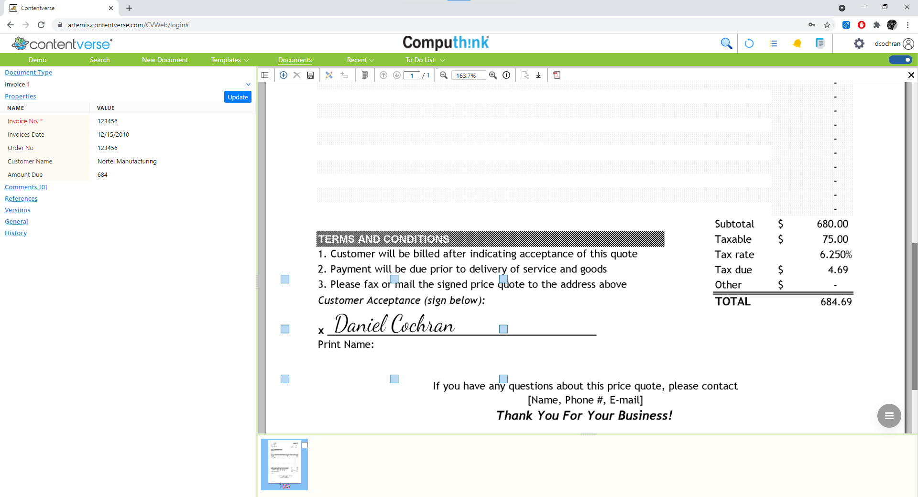Open the References link
This screenshot has height=497, width=918.
point(21,199)
